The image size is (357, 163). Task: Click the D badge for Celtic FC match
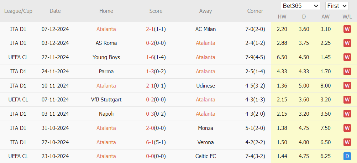point(347,156)
